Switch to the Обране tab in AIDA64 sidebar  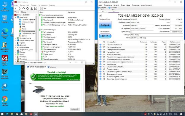coord(23,12)
